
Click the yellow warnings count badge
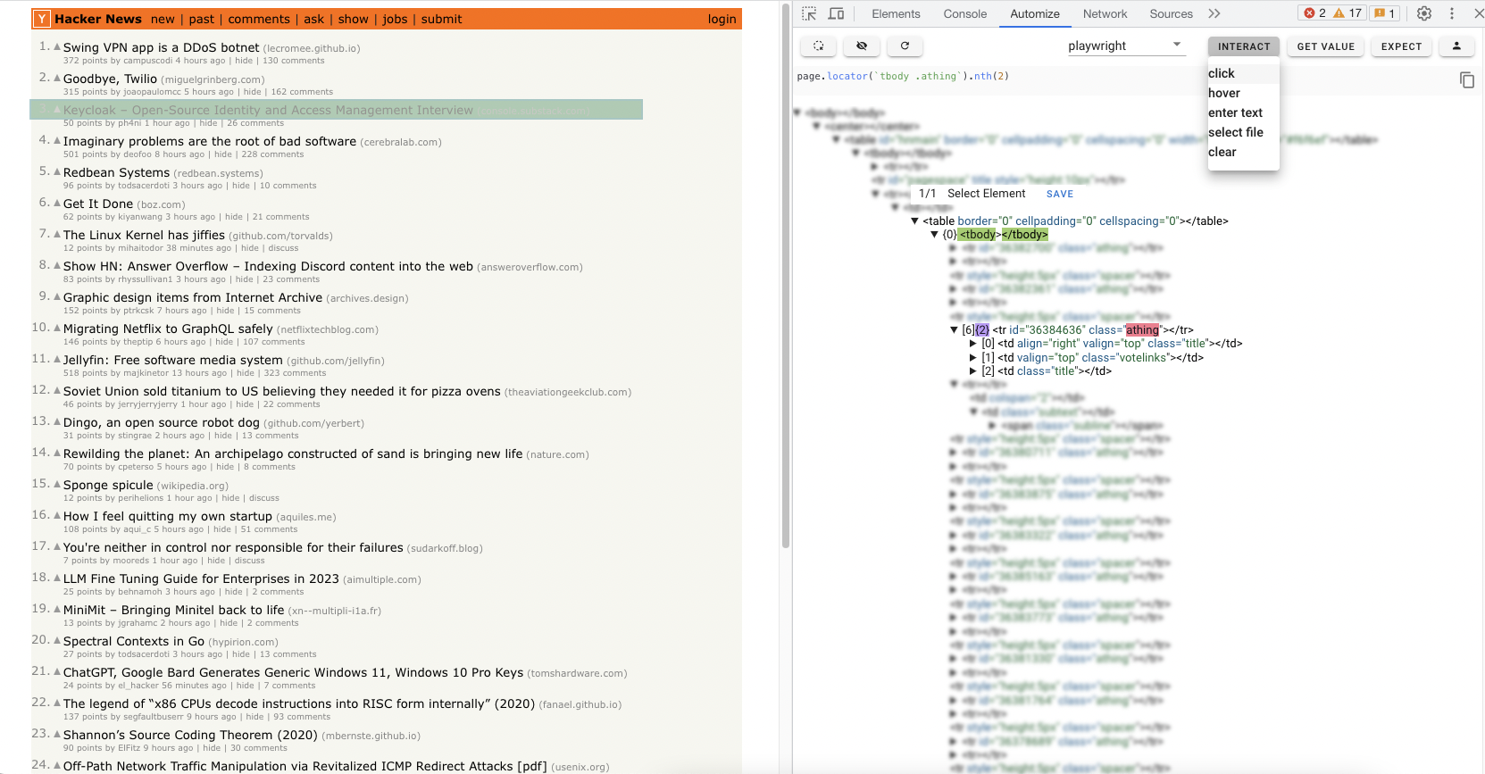pos(1347,13)
